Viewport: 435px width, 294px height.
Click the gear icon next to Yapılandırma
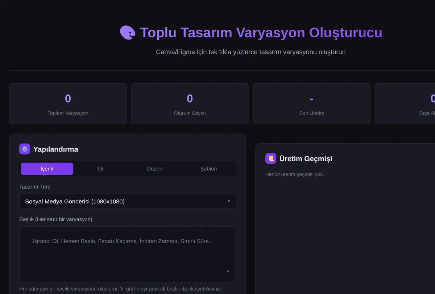25,149
